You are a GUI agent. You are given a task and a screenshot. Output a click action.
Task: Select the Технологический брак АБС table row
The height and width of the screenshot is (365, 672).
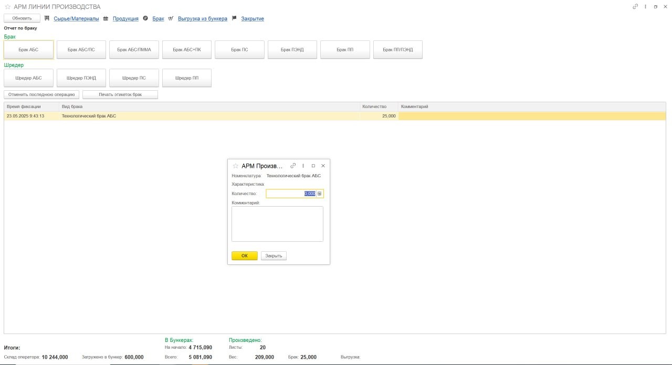pyautogui.click(x=210, y=116)
